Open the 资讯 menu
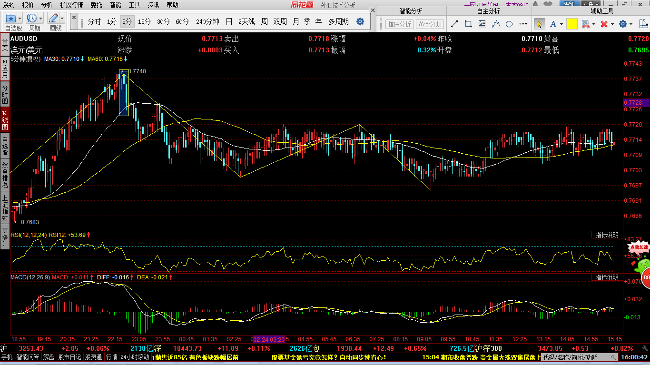Screen dimensions: 650x365 point(153,5)
